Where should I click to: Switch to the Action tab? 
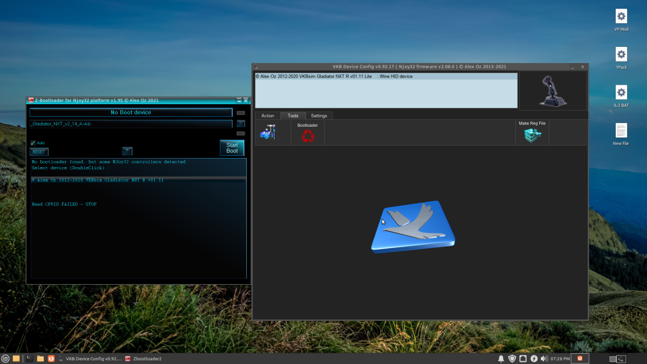tap(267, 116)
